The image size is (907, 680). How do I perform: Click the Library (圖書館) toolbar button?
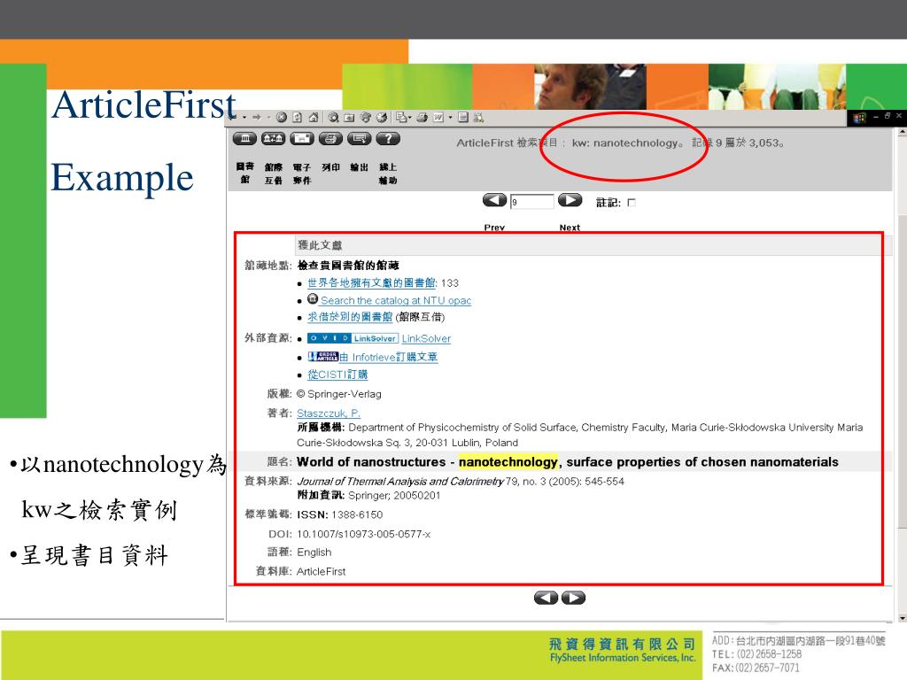coord(244,139)
